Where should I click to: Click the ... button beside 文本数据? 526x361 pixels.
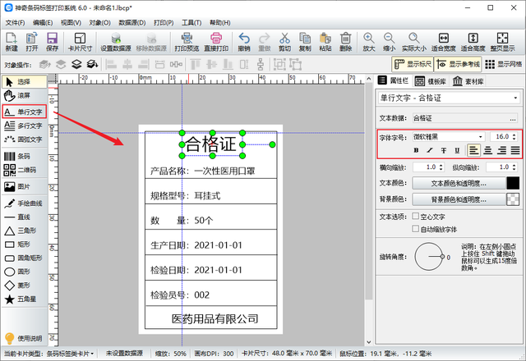click(x=513, y=118)
